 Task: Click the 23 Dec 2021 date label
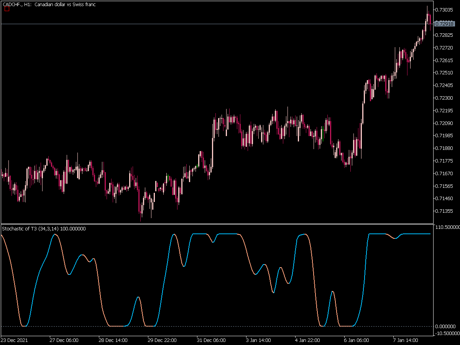(14, 340)
